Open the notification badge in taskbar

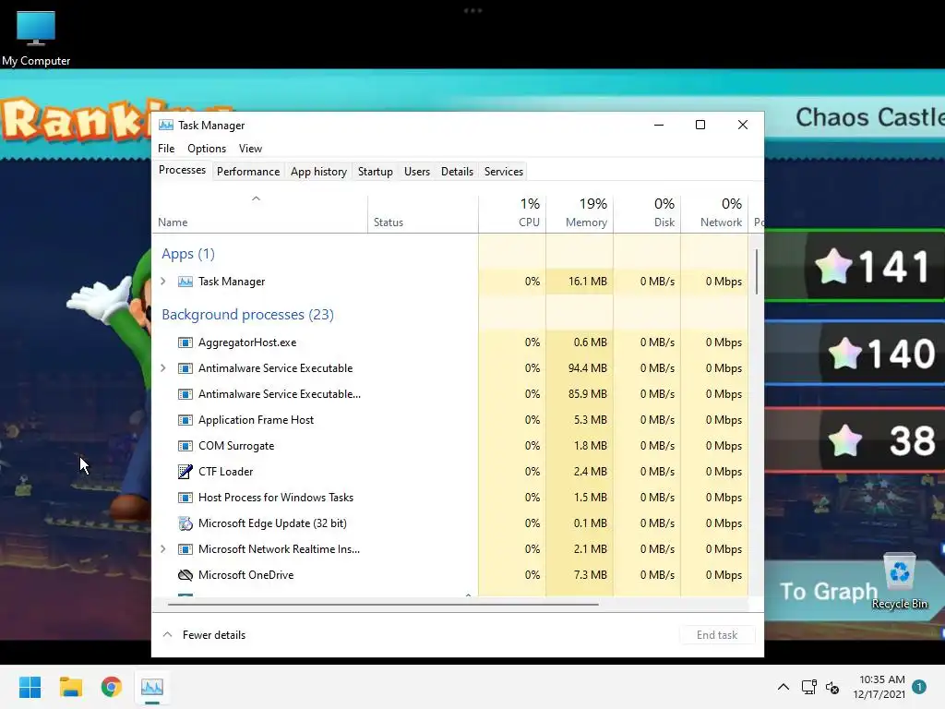tap(919, 687)
